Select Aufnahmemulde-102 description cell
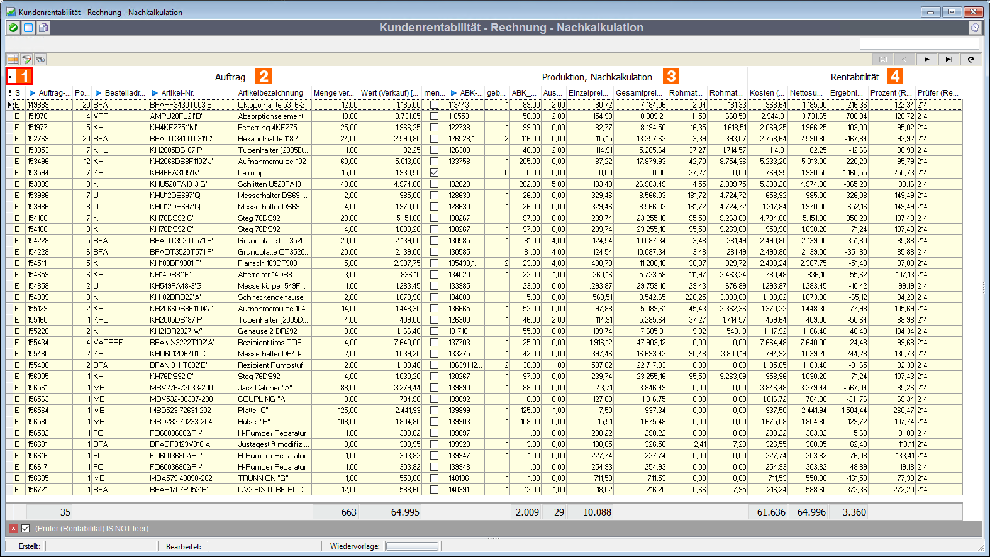Viewport: 990px width, 557px height. (x=274, y=162)
